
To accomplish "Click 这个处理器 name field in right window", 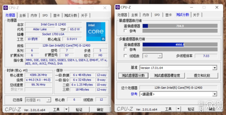I will click(x=178, y=87).
